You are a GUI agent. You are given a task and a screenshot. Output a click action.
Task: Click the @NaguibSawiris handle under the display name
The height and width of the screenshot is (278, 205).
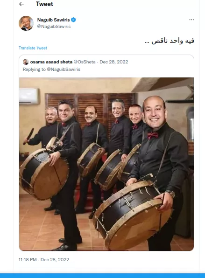click(x=54, y=27)
